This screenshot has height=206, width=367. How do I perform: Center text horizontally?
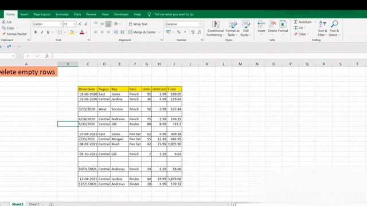click(x=102, y=32)
